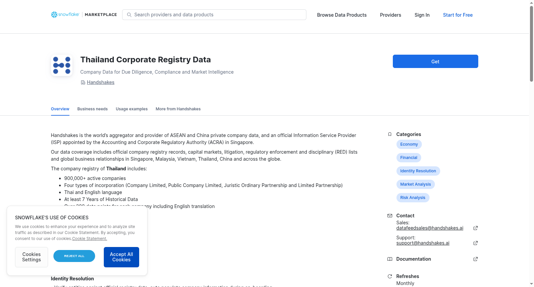The height and width of the screenshot is (287, 534).
Task: Click support@handshakes.ai email link
Action: click(423, 243)
